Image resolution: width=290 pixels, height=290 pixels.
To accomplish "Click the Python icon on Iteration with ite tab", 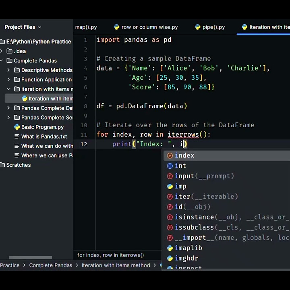I will point(244,27).
